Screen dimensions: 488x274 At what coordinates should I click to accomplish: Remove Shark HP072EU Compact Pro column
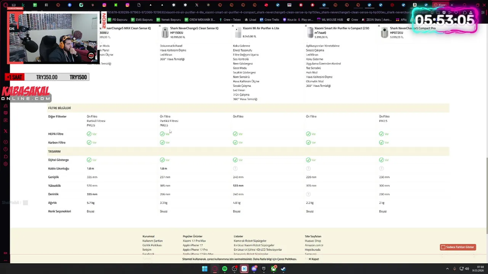coord(379,26)
